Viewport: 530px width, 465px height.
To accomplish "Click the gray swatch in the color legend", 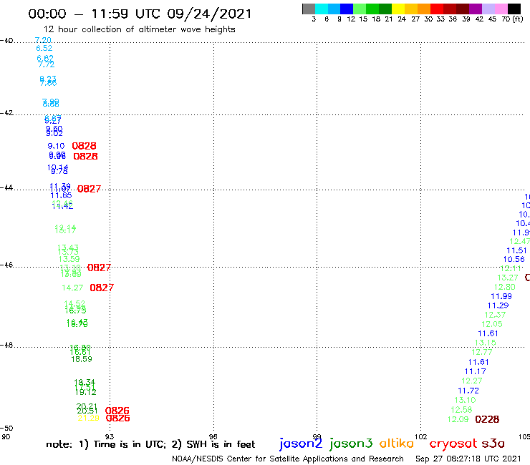I will click(309, 9).
